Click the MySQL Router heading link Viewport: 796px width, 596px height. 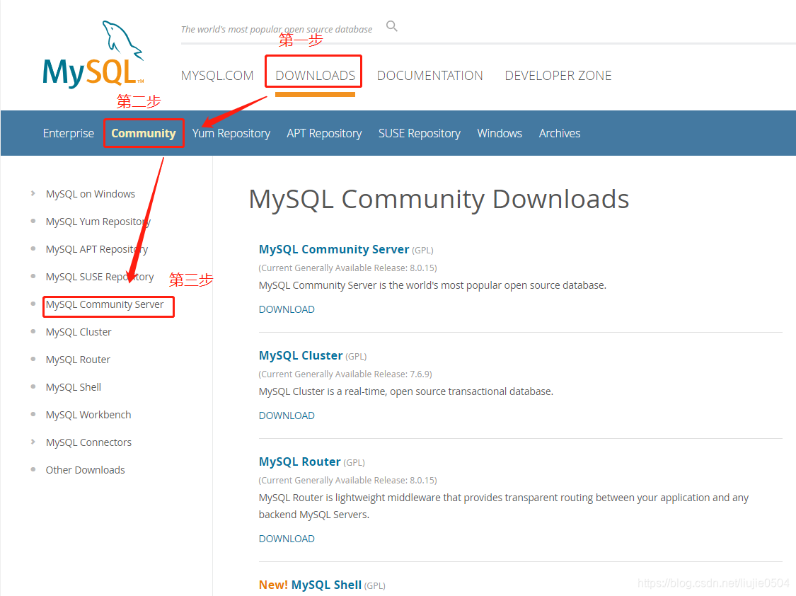(x=299, y=462)
